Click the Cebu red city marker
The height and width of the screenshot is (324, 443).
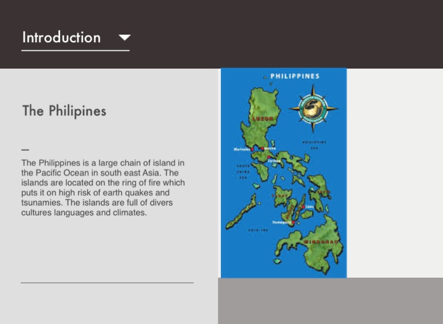click(303, 207)
